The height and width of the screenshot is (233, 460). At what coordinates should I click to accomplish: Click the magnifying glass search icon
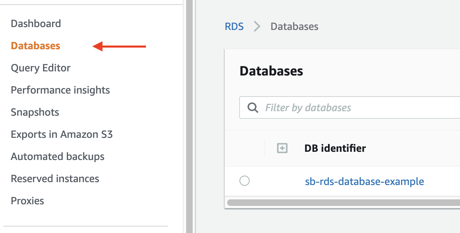pos(253,108)
